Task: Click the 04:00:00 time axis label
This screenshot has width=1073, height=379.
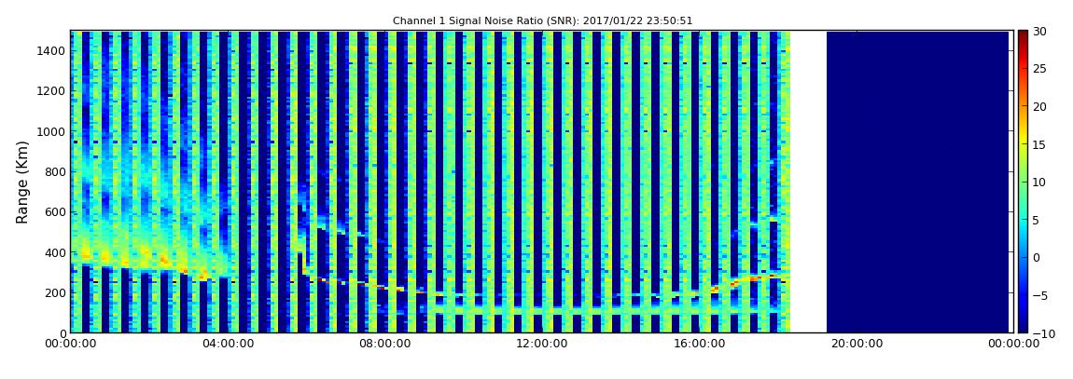Action: 228,345
